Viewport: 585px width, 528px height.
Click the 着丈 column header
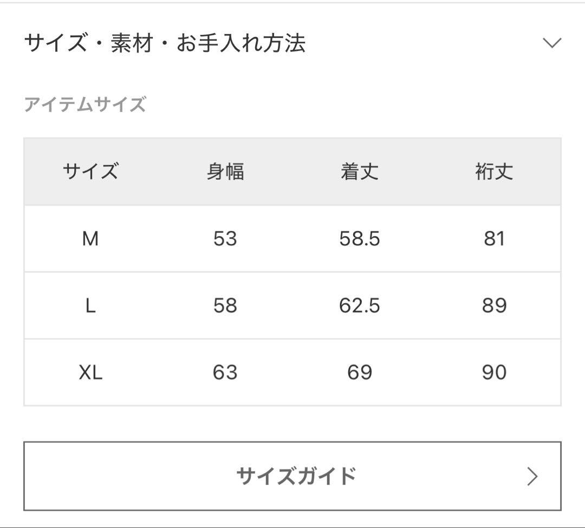pyautogui.click(x=359, y=172)
